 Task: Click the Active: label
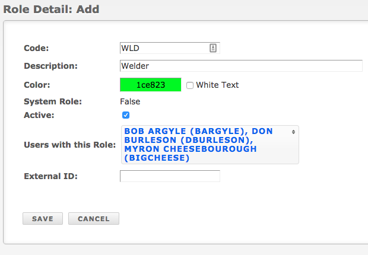[x=39, y=115]
